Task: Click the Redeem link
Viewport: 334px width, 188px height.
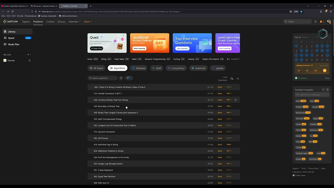Action: point(304,78)
